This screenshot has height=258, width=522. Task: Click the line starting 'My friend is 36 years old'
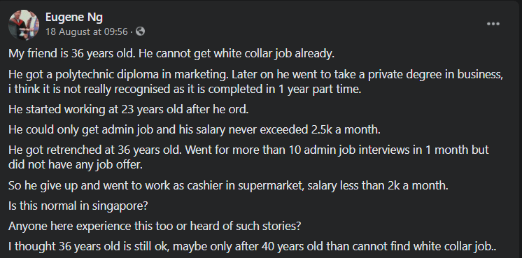tap(171, 55)
